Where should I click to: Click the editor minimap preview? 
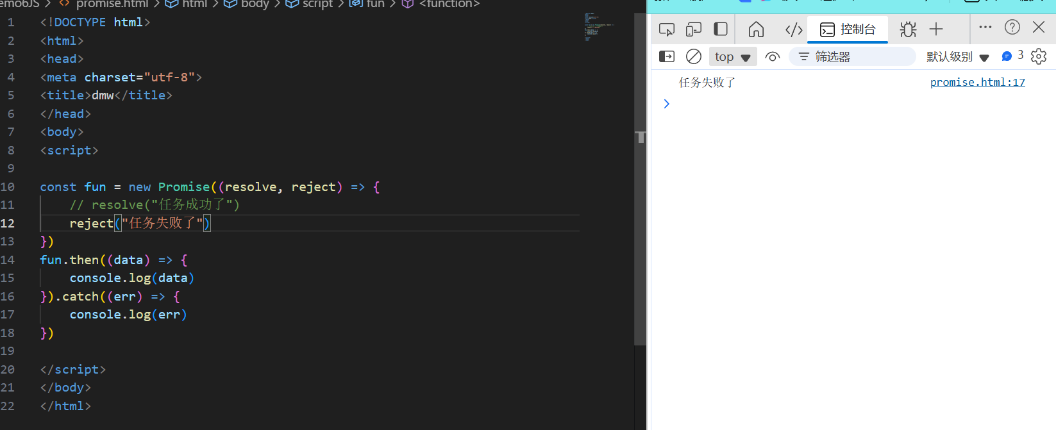(599, 26)
